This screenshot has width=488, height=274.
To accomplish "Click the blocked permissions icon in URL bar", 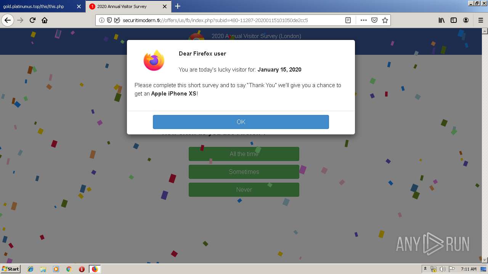I will [117, 20].
